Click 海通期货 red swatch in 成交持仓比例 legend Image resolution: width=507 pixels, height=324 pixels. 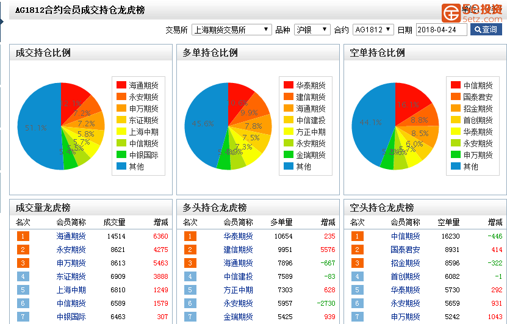point(121,85)
